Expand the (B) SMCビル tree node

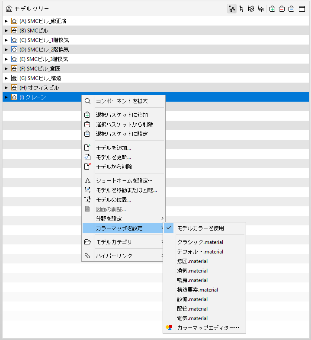tap(6, 31)
